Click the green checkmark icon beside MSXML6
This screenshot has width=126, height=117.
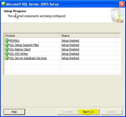click(x=7, y=40)
